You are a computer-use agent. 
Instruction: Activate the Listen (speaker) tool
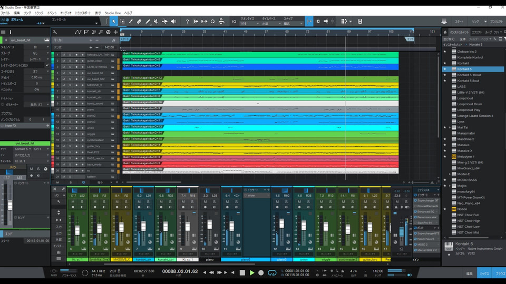pyautogui.click(x=173, y=22)
